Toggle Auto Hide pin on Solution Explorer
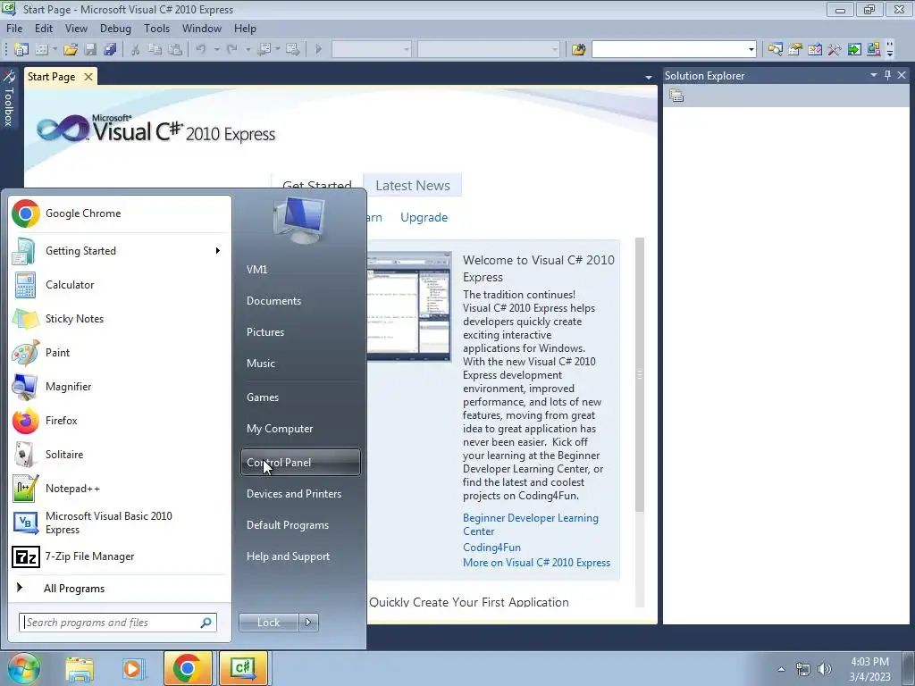Image resolution: width=915 pixels, height=686 pixels. [887, 75]
